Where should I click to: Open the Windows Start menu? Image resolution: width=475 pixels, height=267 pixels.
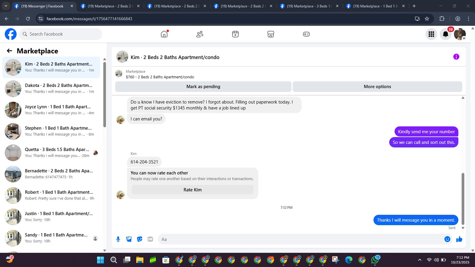pos(101,260)
